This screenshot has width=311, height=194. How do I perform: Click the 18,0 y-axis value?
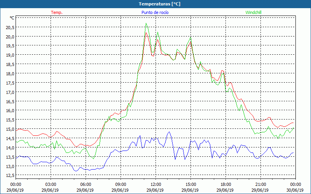[10, 74]
